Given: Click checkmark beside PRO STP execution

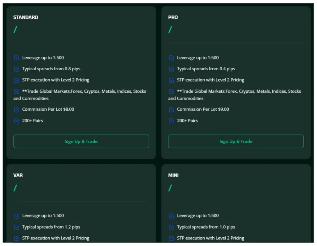Looking at the screenshot, I should [172, 80].
